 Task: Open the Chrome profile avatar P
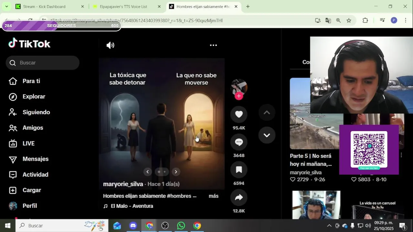coord(394,20)
